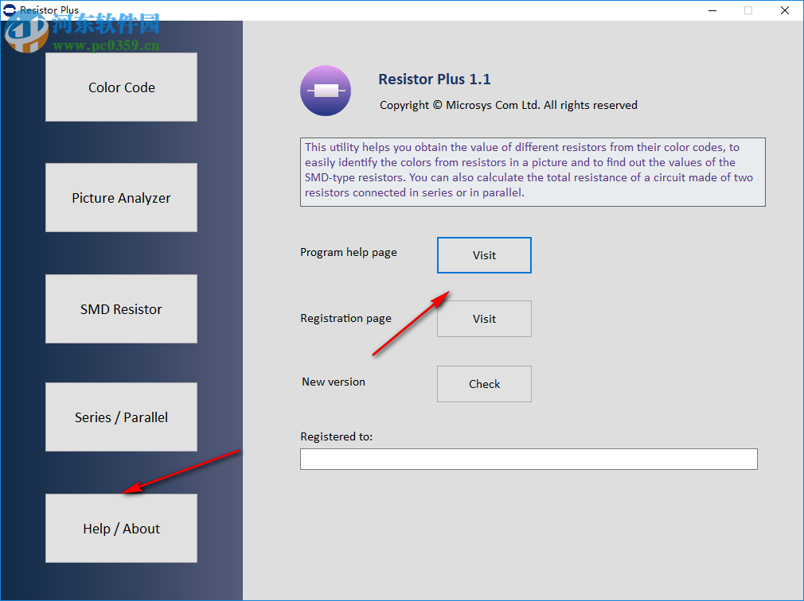Click the Registered to input field
Screen dimensions: 804x601
click(x=529, y=459)
